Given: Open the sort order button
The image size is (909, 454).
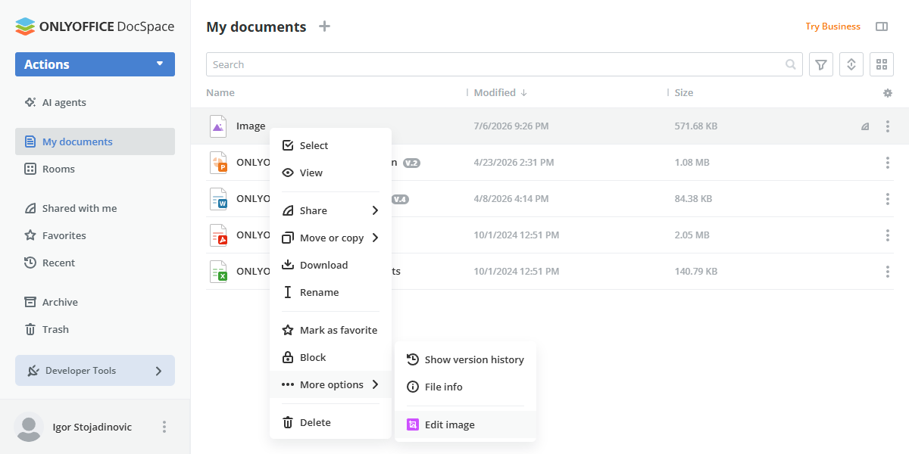Looking at the screenshot, I should click(851, 64).
